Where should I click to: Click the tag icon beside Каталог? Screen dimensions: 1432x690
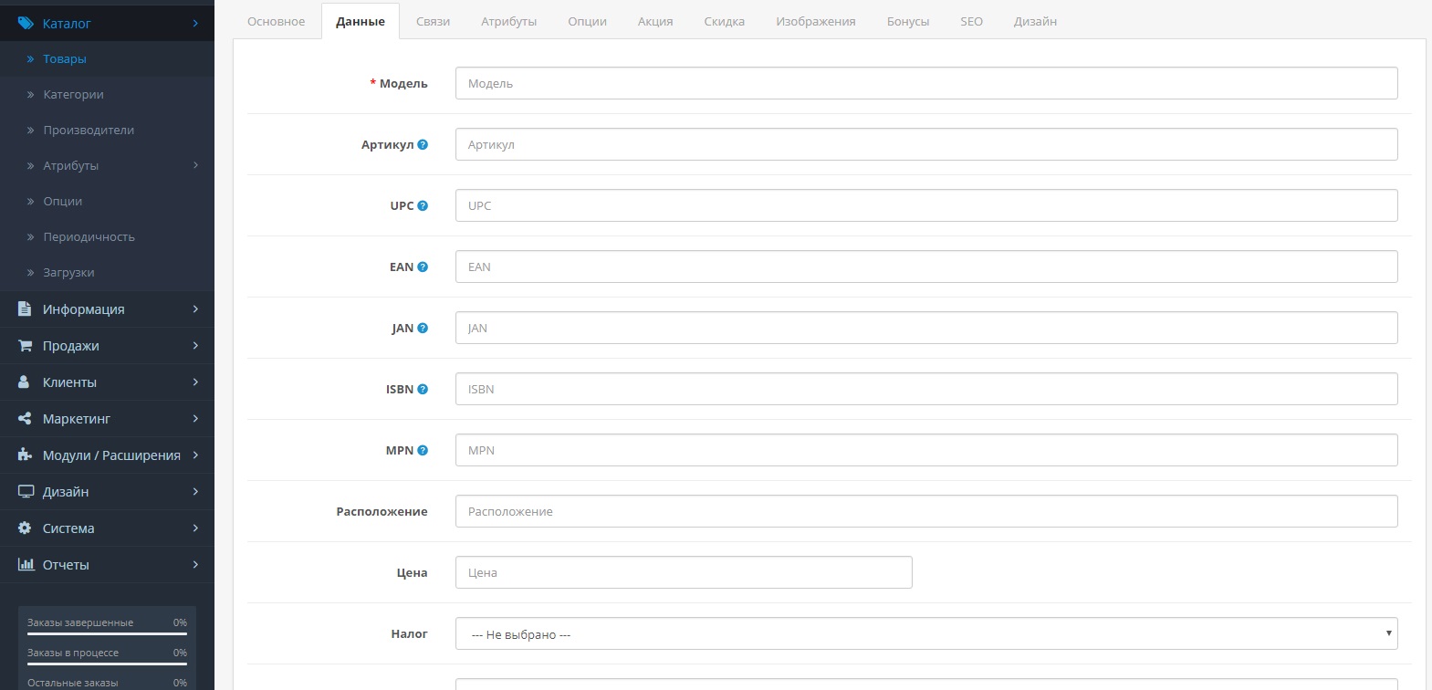(26, 23)
